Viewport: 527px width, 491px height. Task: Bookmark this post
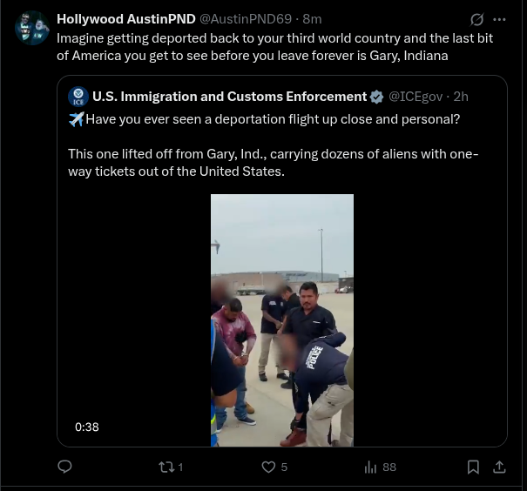(x=473, y=467)
